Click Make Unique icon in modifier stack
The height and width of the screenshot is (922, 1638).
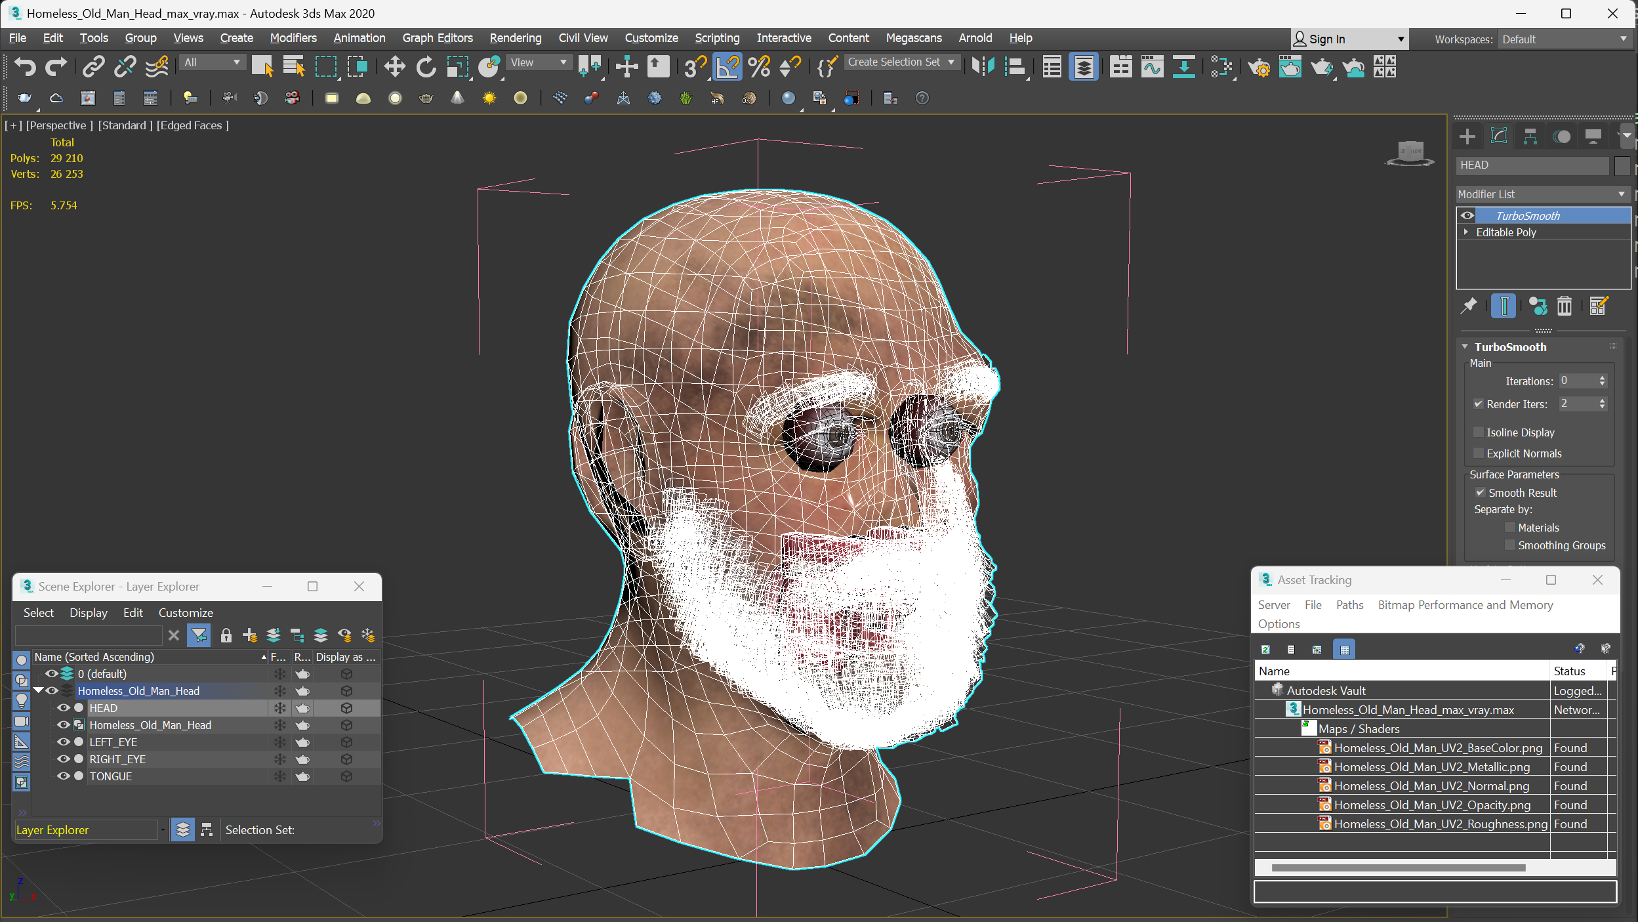point(1538,306)
